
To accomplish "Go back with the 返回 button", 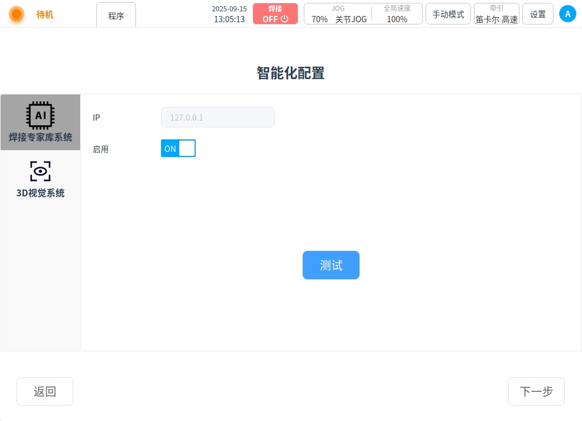I will [45, 391].
